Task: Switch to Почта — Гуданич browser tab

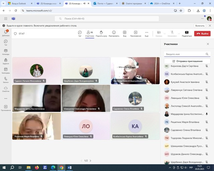Action: point(105,4)
